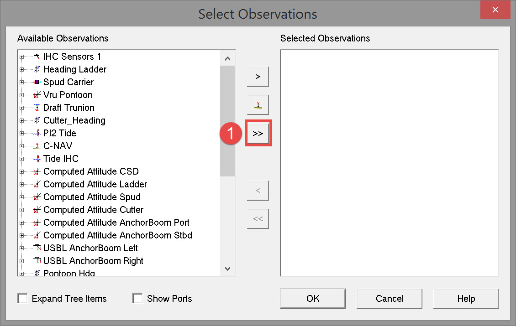Click the Tide IHC gauge icon
The image size is (516, 326).
tap(37, 159)
